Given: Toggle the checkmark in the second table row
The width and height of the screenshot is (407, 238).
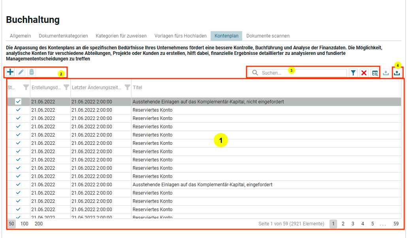Looking at the screenshot, I should pyautogui.click(x=18, y=110).
